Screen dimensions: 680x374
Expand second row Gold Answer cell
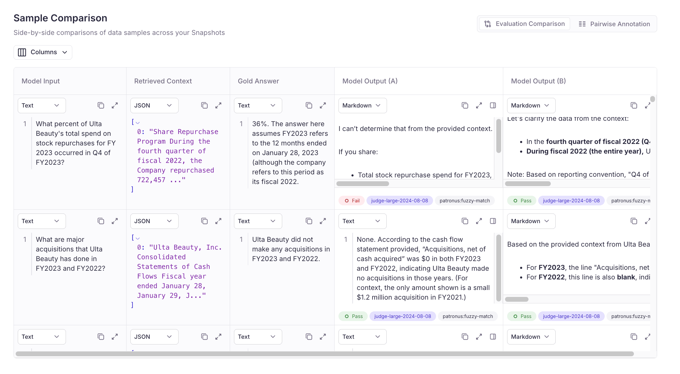323,221
